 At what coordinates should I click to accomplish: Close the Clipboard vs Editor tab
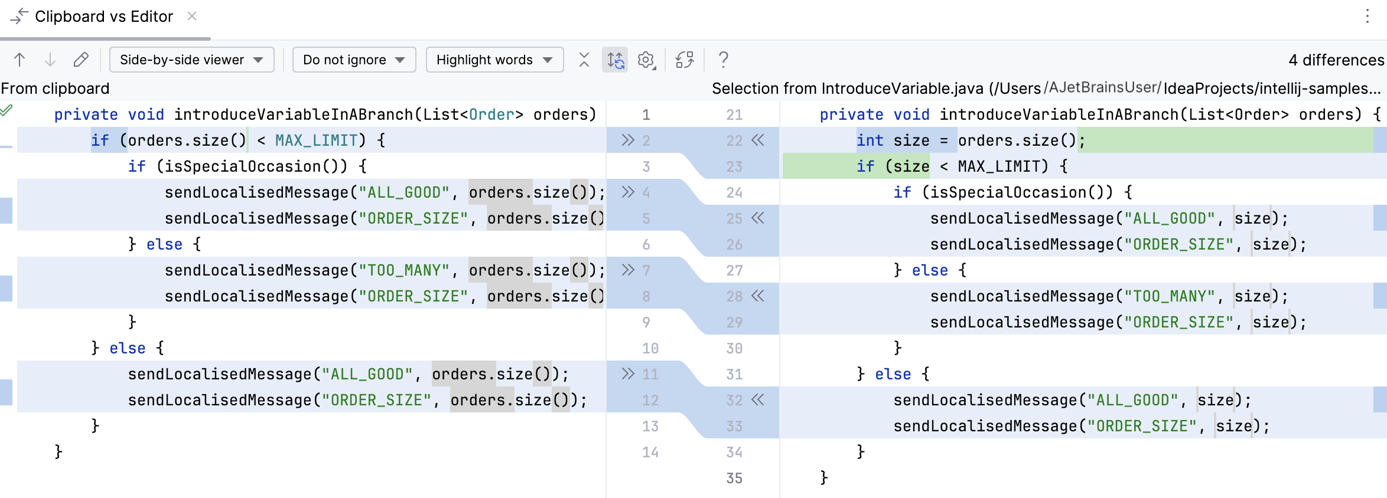(x=192, y=17)
